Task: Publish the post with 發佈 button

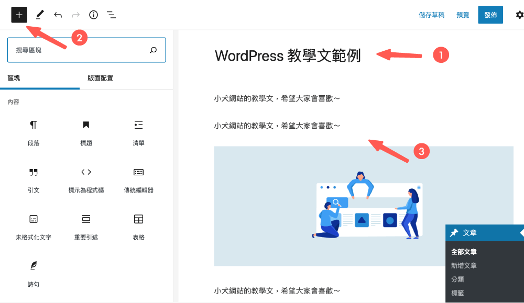Action: point(490,15)
